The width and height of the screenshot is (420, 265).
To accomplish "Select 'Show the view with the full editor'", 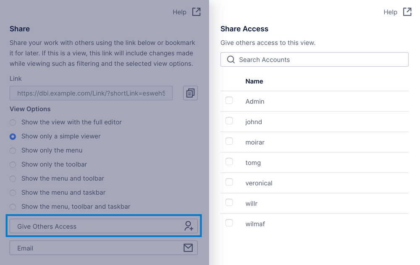I will tap(13, 122).
